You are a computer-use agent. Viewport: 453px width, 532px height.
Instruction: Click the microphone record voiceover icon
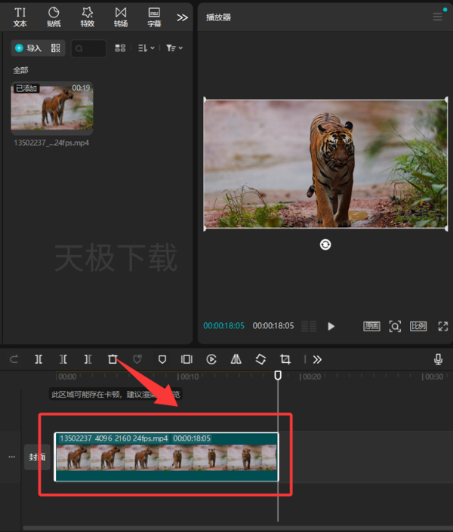pyautogui.click(x=438, y=359)
